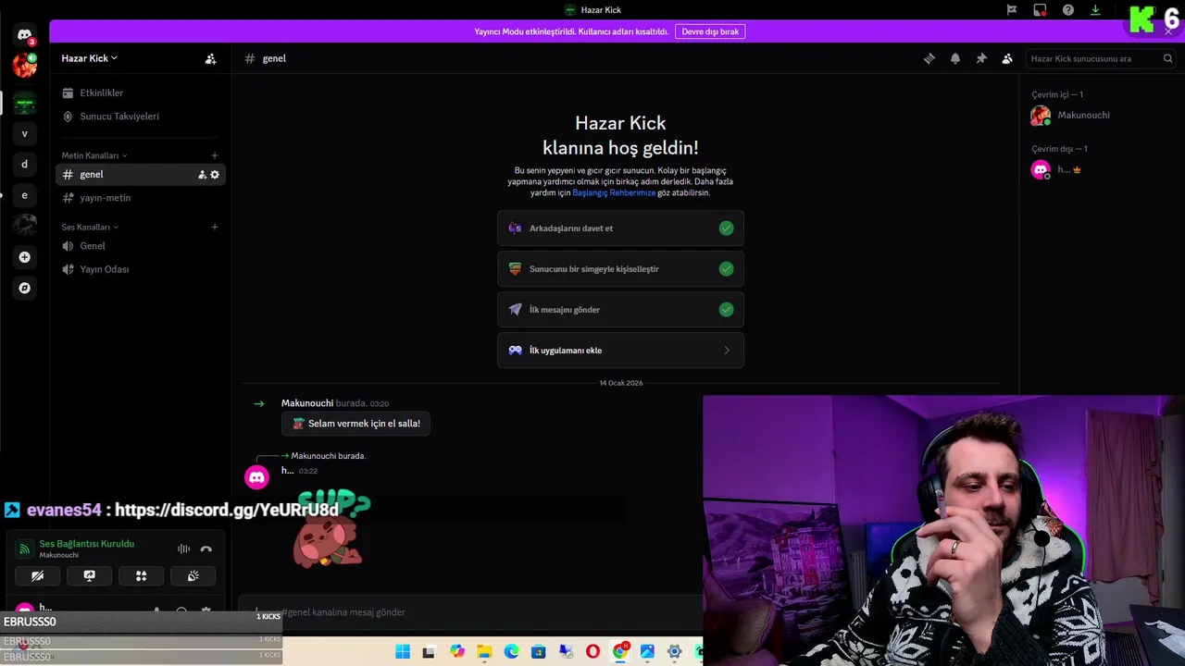The width and height of the screenshot is (1185, 666).
Task: Create channel in Metin Kanalları with plus
Action: click(215, 155)
